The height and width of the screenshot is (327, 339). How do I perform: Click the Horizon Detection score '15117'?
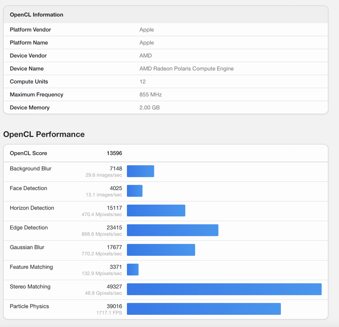pos(114,208)
